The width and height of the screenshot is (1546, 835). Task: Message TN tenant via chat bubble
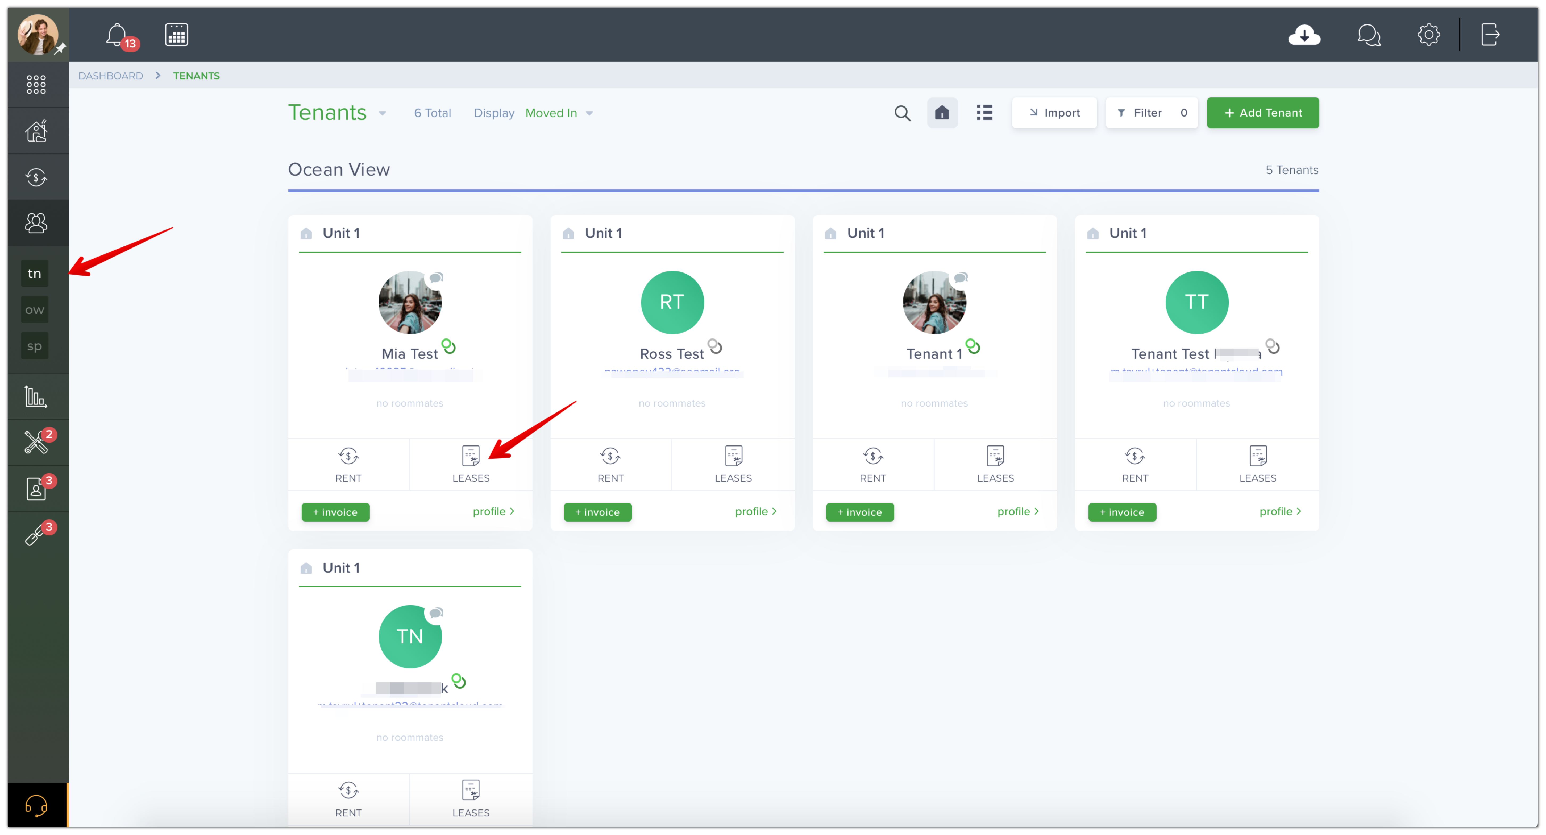pyautogui.click(x=436, y=613)
